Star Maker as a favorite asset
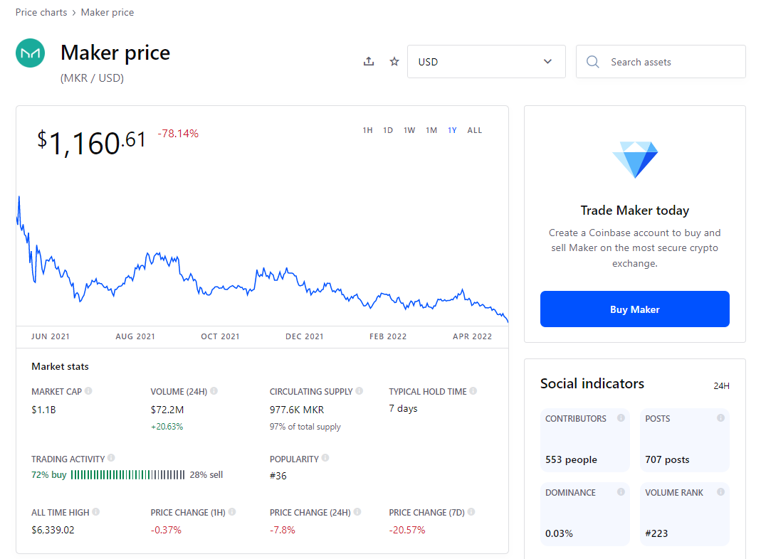This screenshot has height=559, width=761. tap(394, 62)
